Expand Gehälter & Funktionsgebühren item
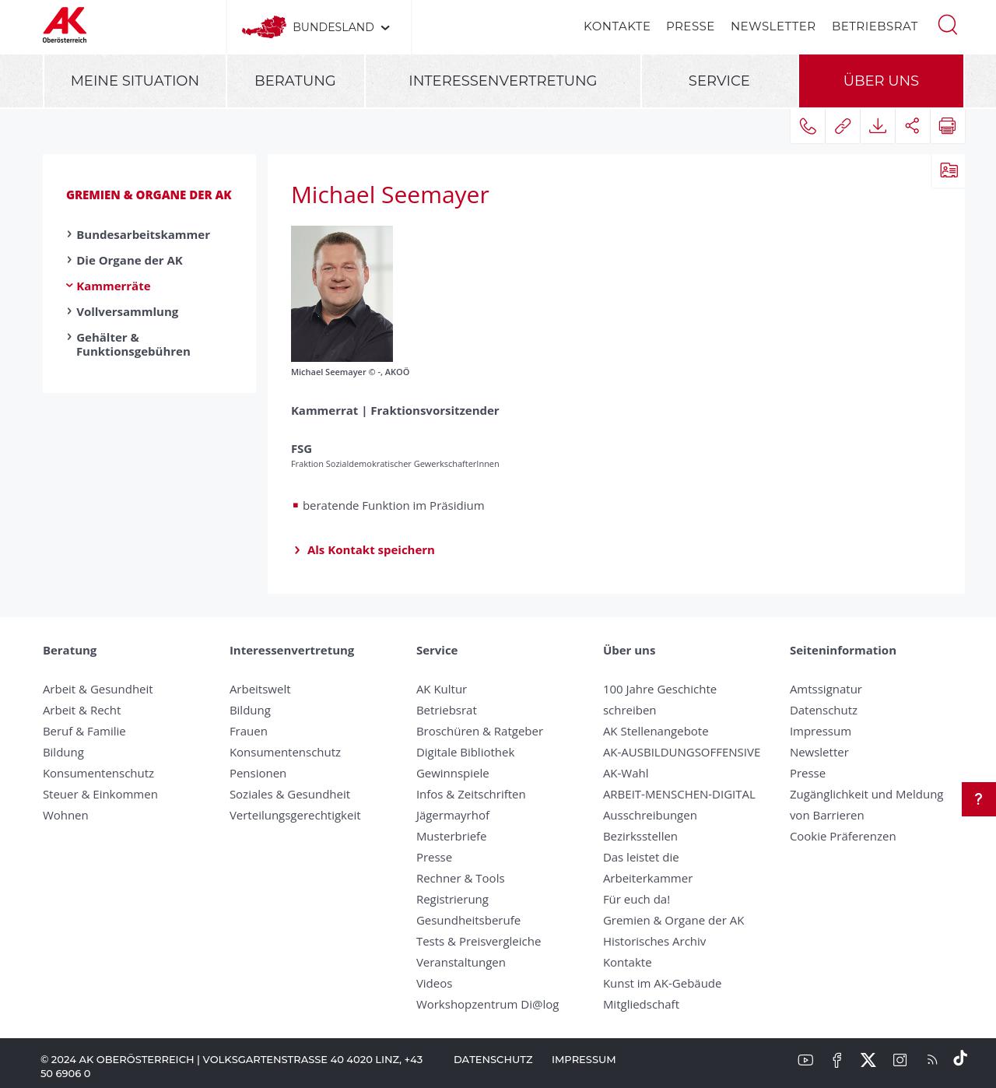Viewport: 996px width, 1088px height. (x=133, y=344)
